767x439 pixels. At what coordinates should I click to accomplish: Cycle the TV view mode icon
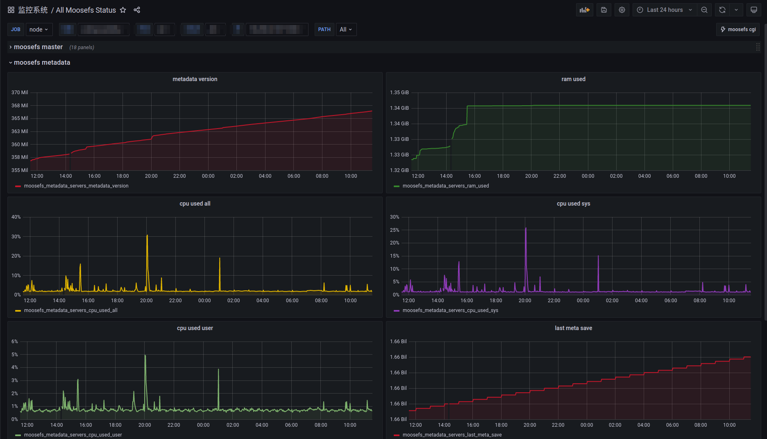(x=753, y=10)
